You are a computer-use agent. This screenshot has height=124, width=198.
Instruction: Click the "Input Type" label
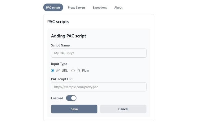(x=59, y=64)
